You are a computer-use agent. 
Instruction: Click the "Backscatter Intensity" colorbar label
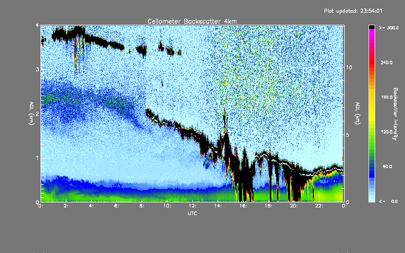(395, 114)
